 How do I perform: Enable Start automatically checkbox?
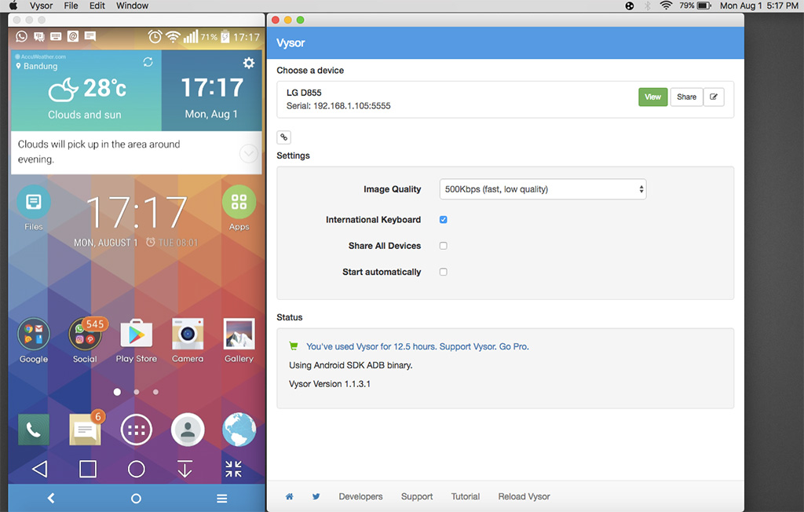(444, 272)
